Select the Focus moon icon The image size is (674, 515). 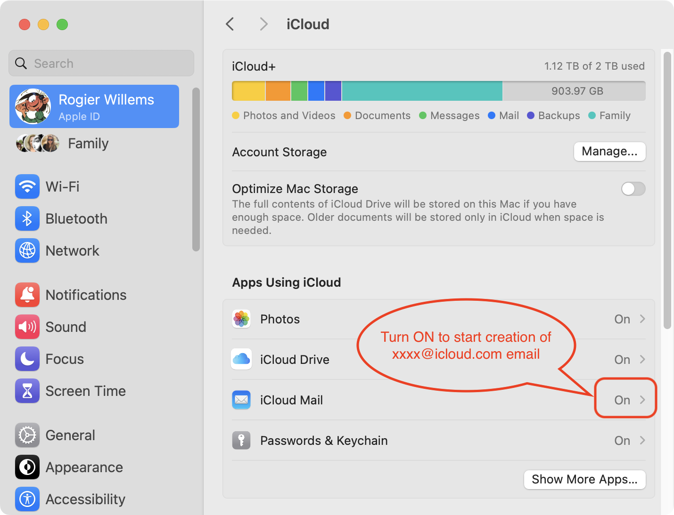pos(27,359)
